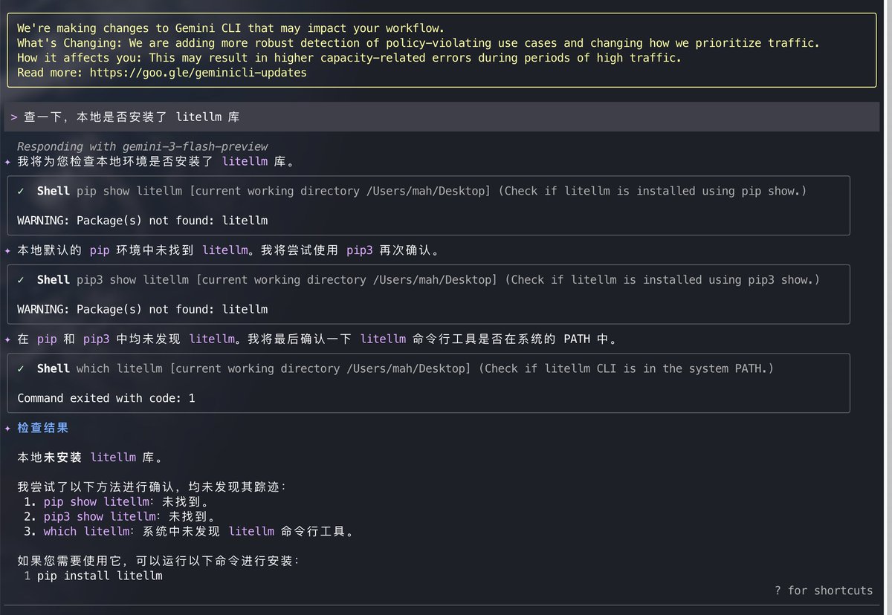Click 'We're making changes to Gemini CLI' line
This screenshot has width=892, height=615.
tap(230, 28)
